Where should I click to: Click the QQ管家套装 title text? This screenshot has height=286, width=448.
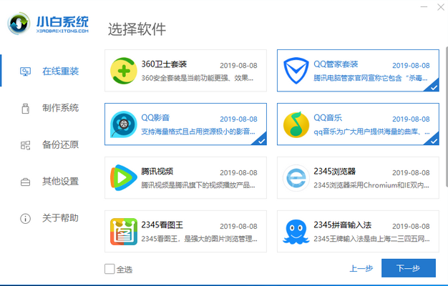(336, 64)
